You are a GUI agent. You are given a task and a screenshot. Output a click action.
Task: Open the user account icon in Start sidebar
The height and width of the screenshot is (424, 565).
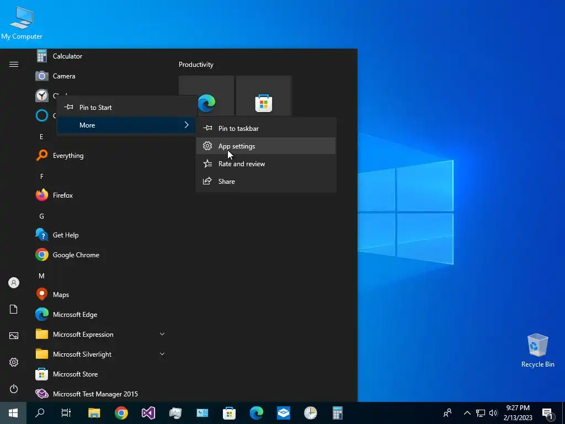point(14,283)
